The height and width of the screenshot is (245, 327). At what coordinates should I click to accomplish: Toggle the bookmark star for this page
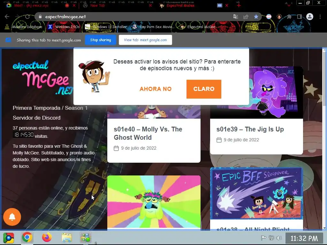coord(256,17)
